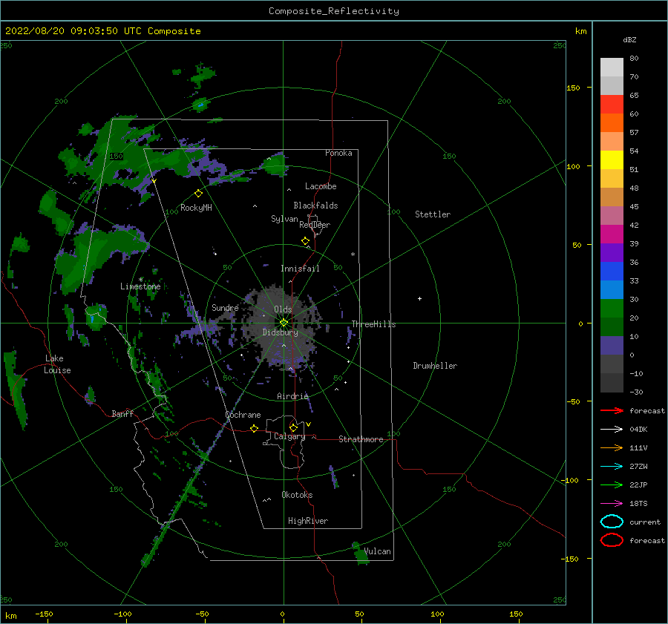Click the Lake Louise label

point(57,364)
